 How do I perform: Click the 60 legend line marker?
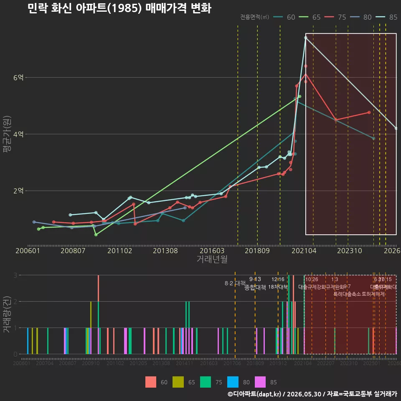278,17
